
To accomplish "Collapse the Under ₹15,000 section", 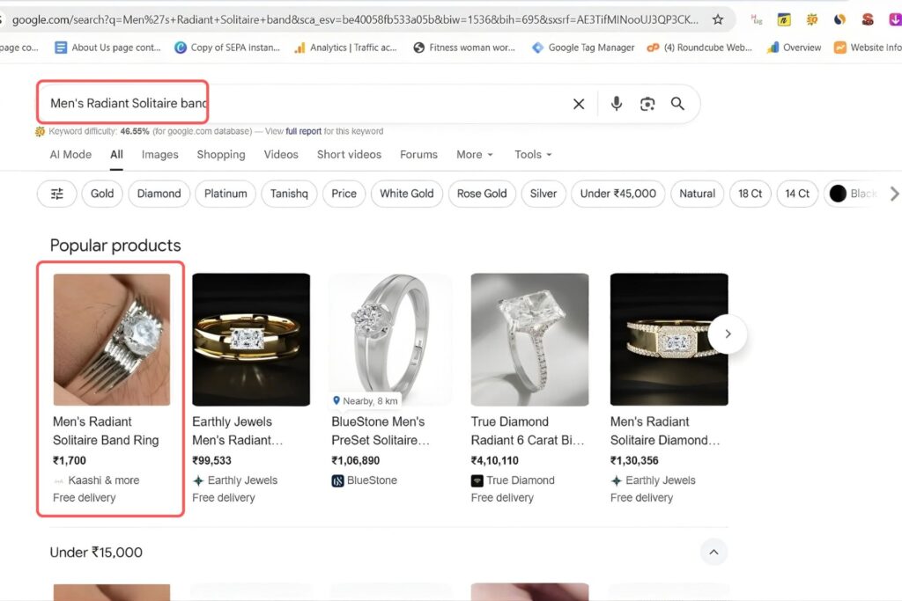I will (714, 552).
